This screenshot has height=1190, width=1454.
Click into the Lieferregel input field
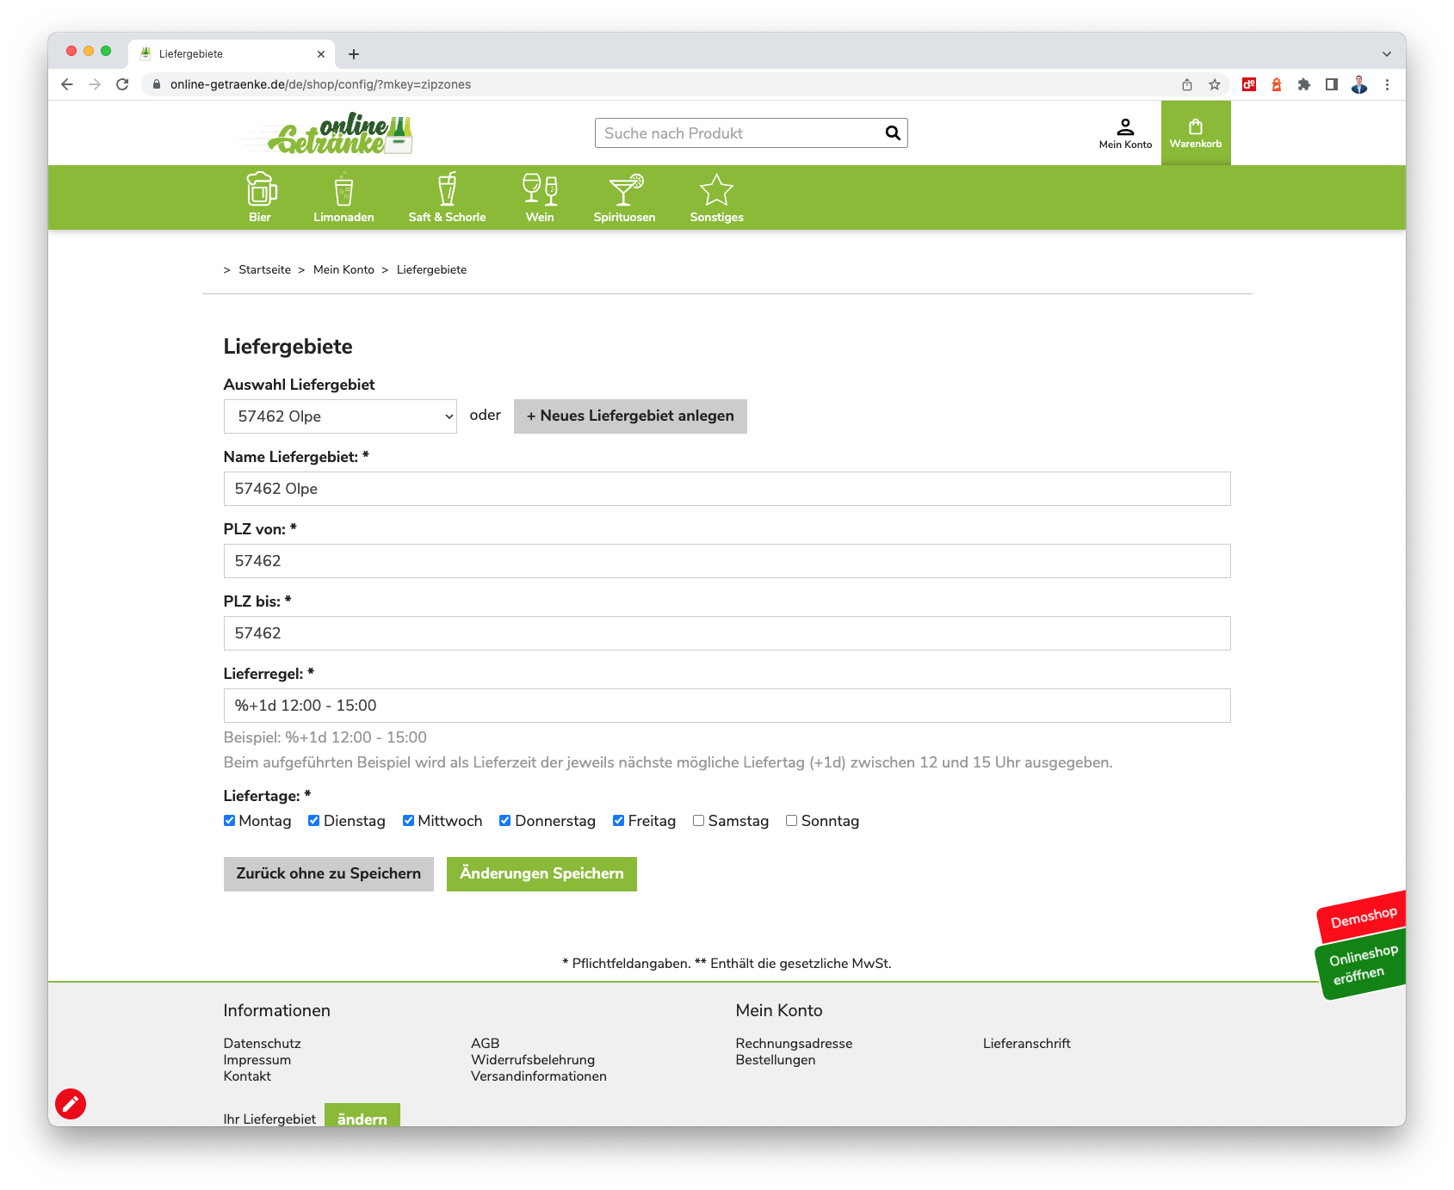click(727, 706)
